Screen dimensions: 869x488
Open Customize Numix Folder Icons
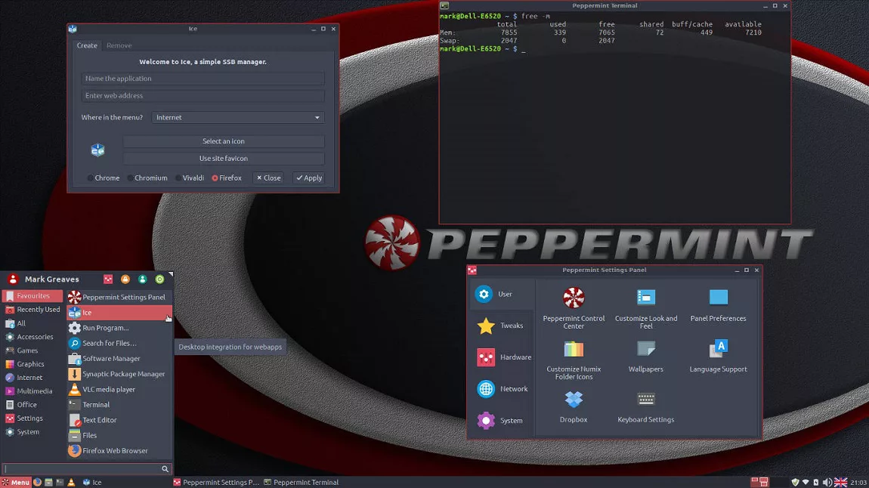574,360
